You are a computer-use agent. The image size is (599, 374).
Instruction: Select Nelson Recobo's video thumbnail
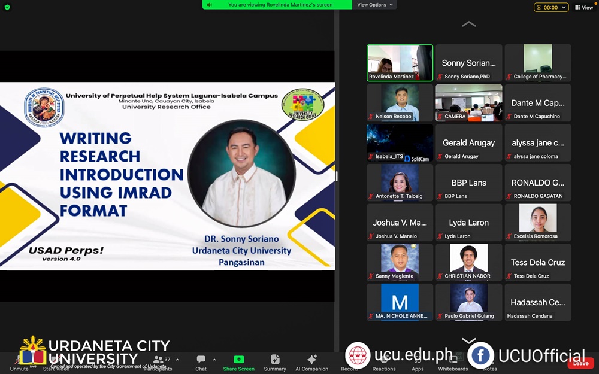[x=400, y=102]
